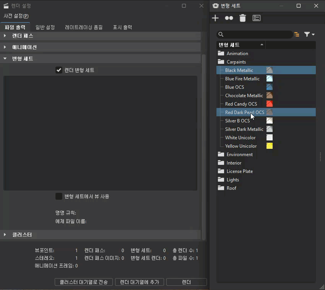This screenshot has height=290, width=325.
Task: Click the Blue Fire Metallic preview thumbnail
Action: click(270, 78)
